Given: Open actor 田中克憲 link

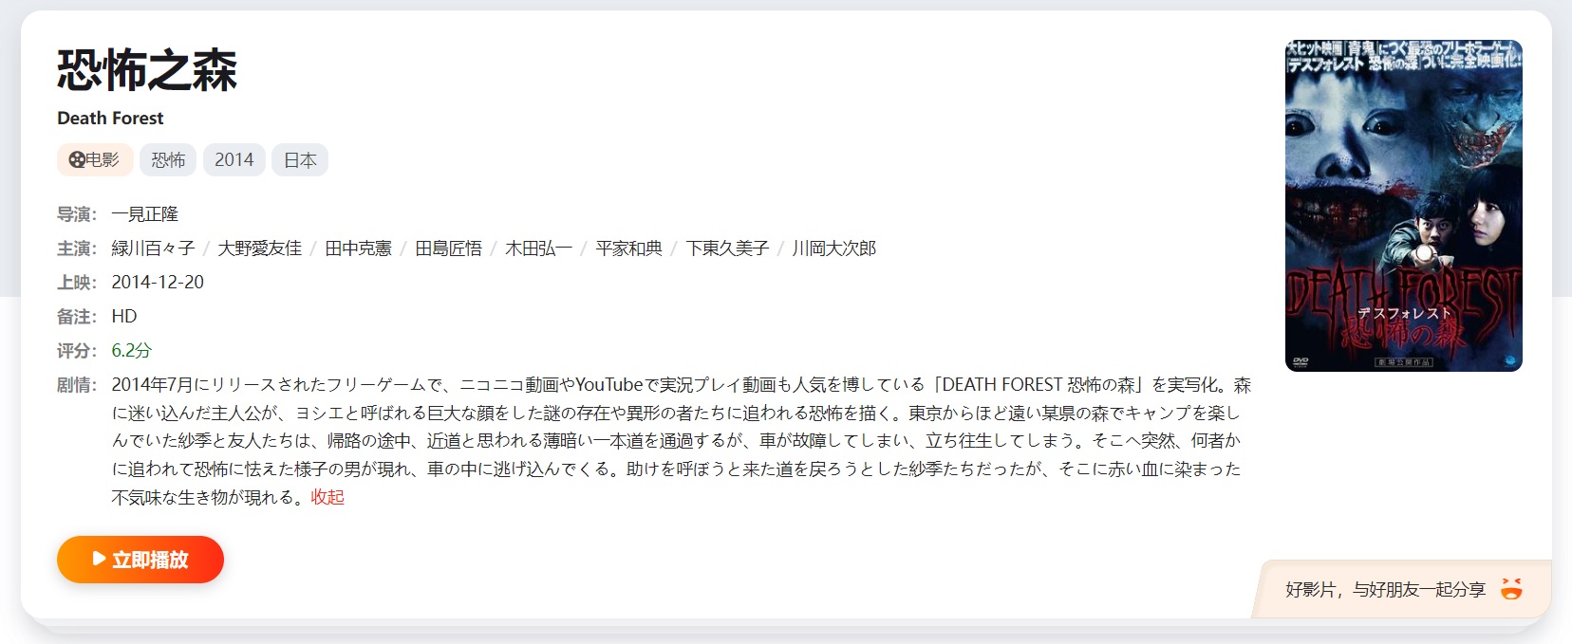Looking at the screenshot, I should coord(359,248).
